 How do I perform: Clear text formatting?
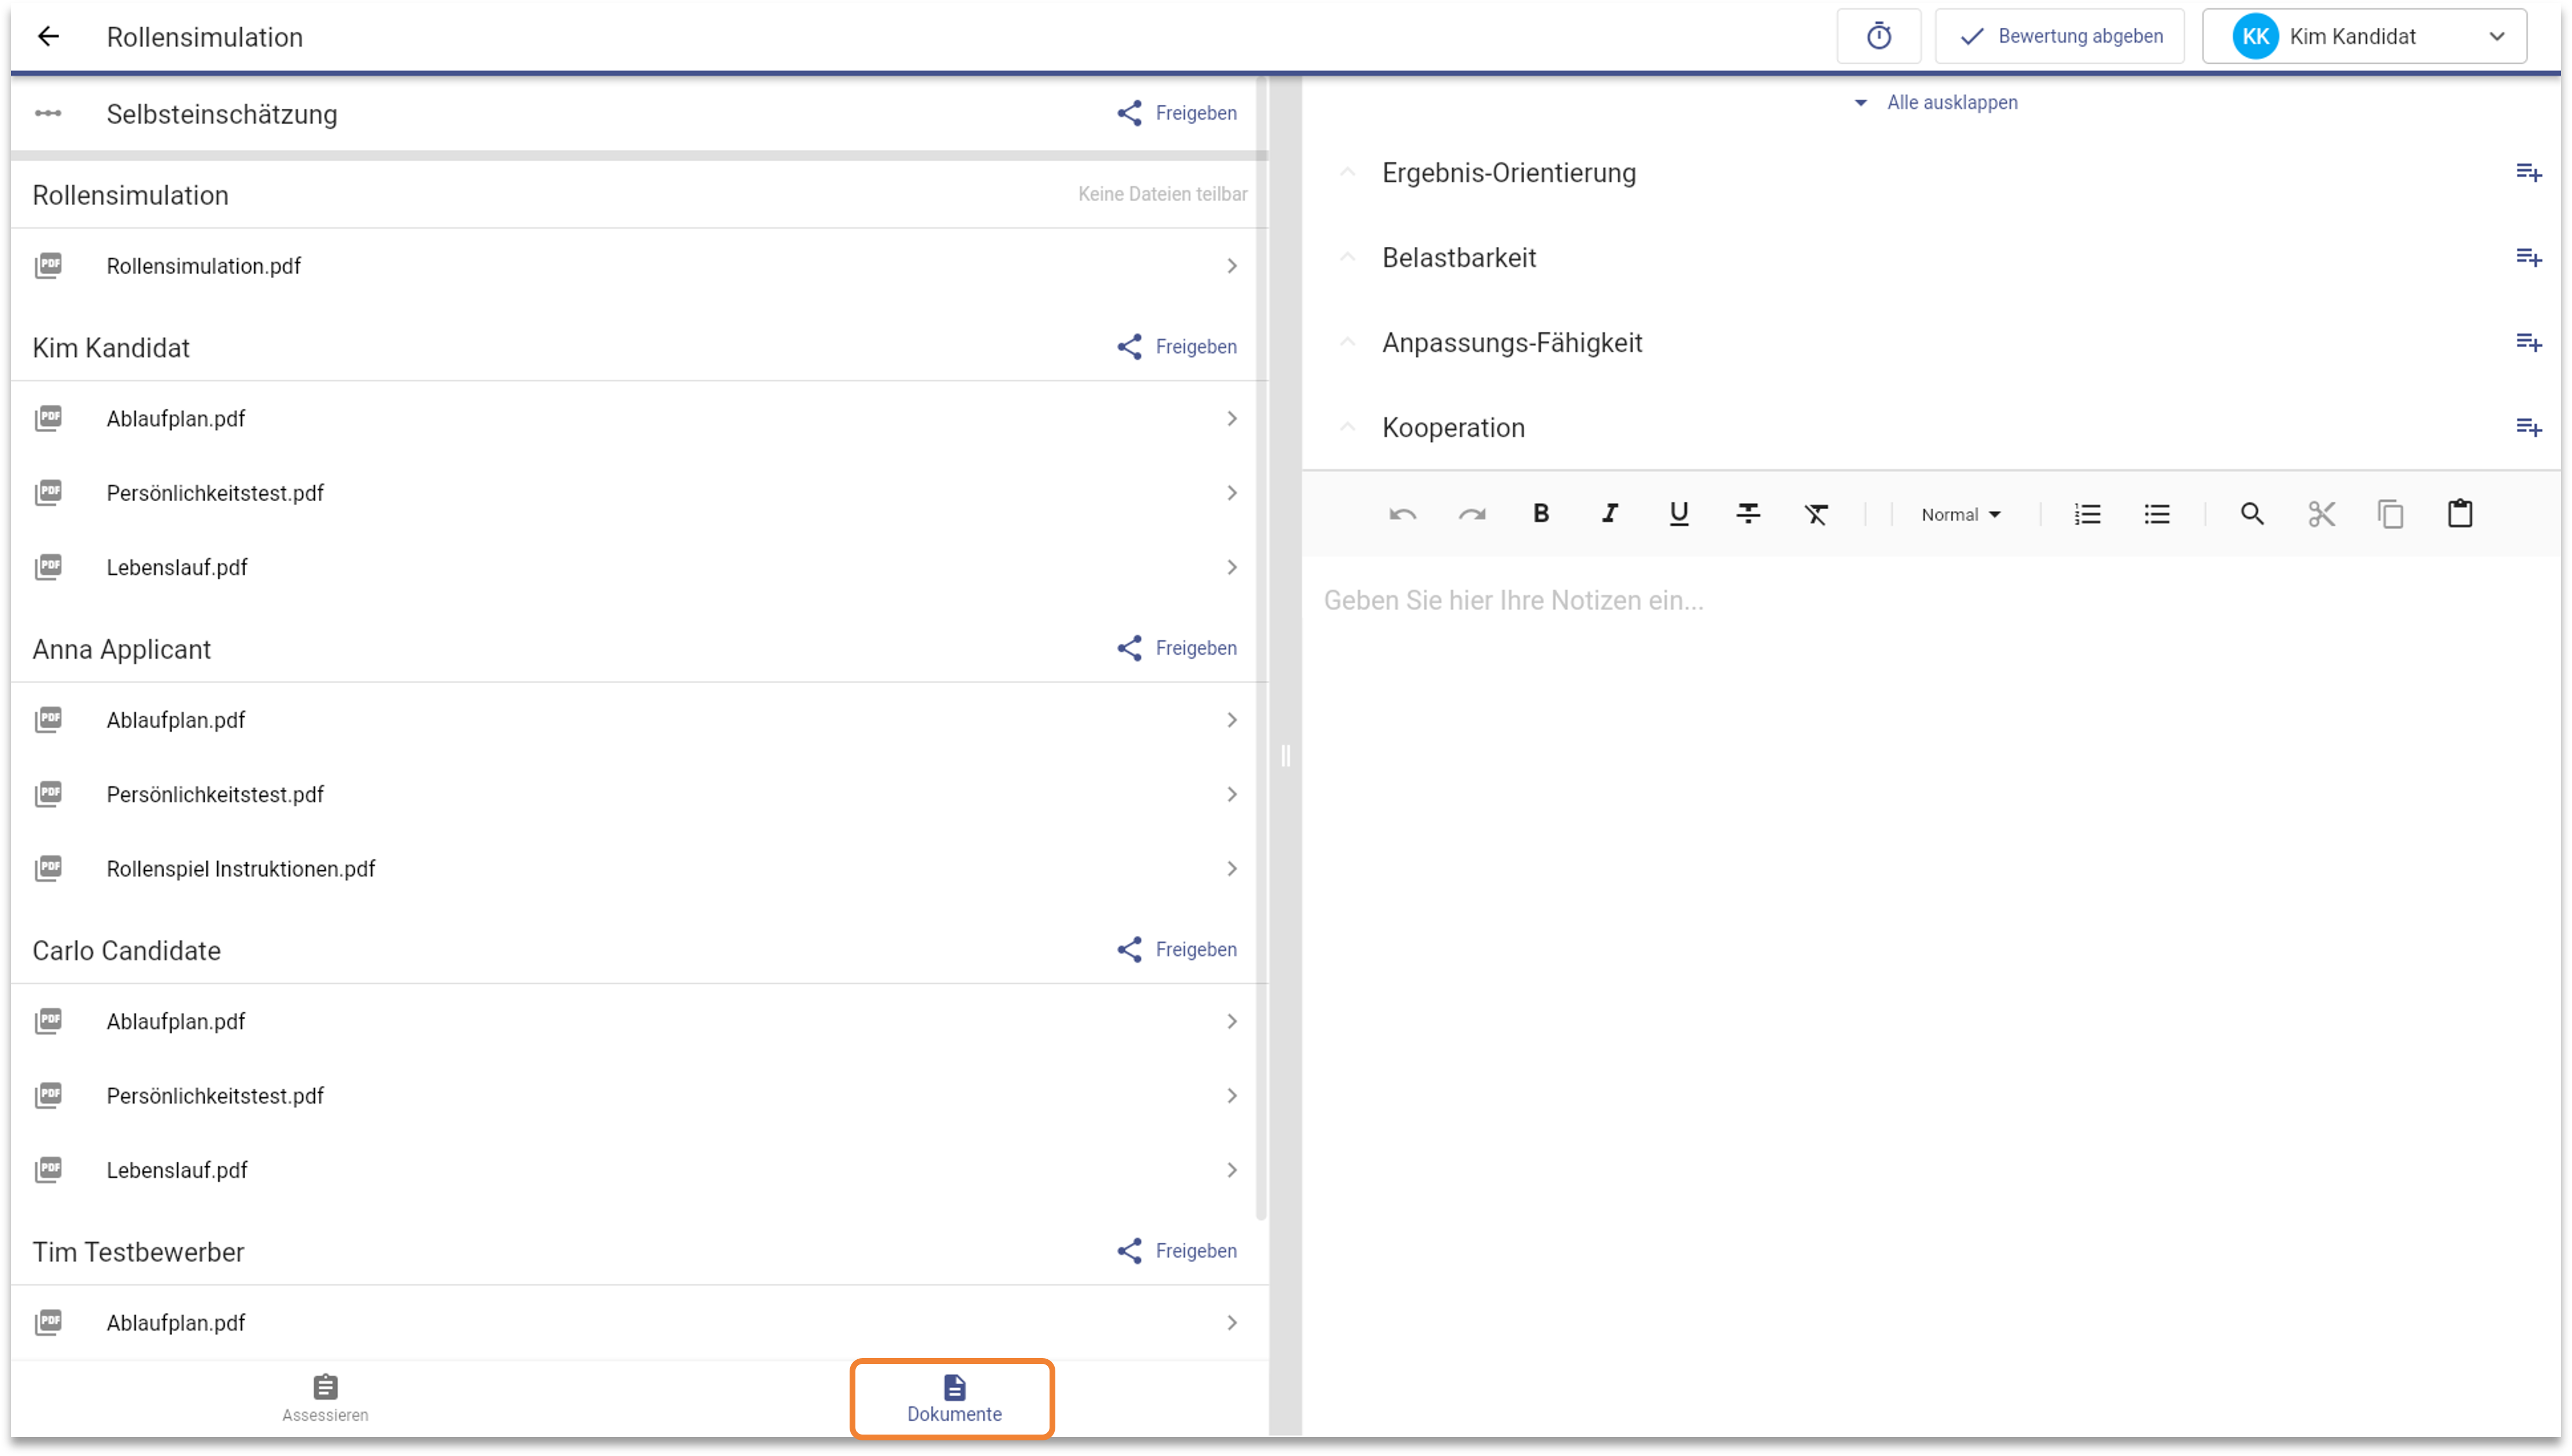click(1816, 514)
